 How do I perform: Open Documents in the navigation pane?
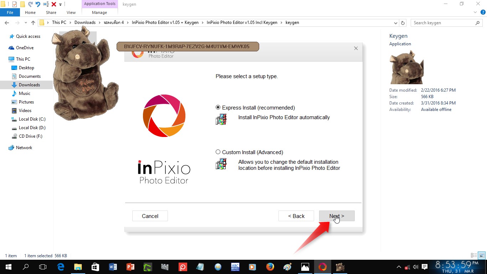click(30, 76)
